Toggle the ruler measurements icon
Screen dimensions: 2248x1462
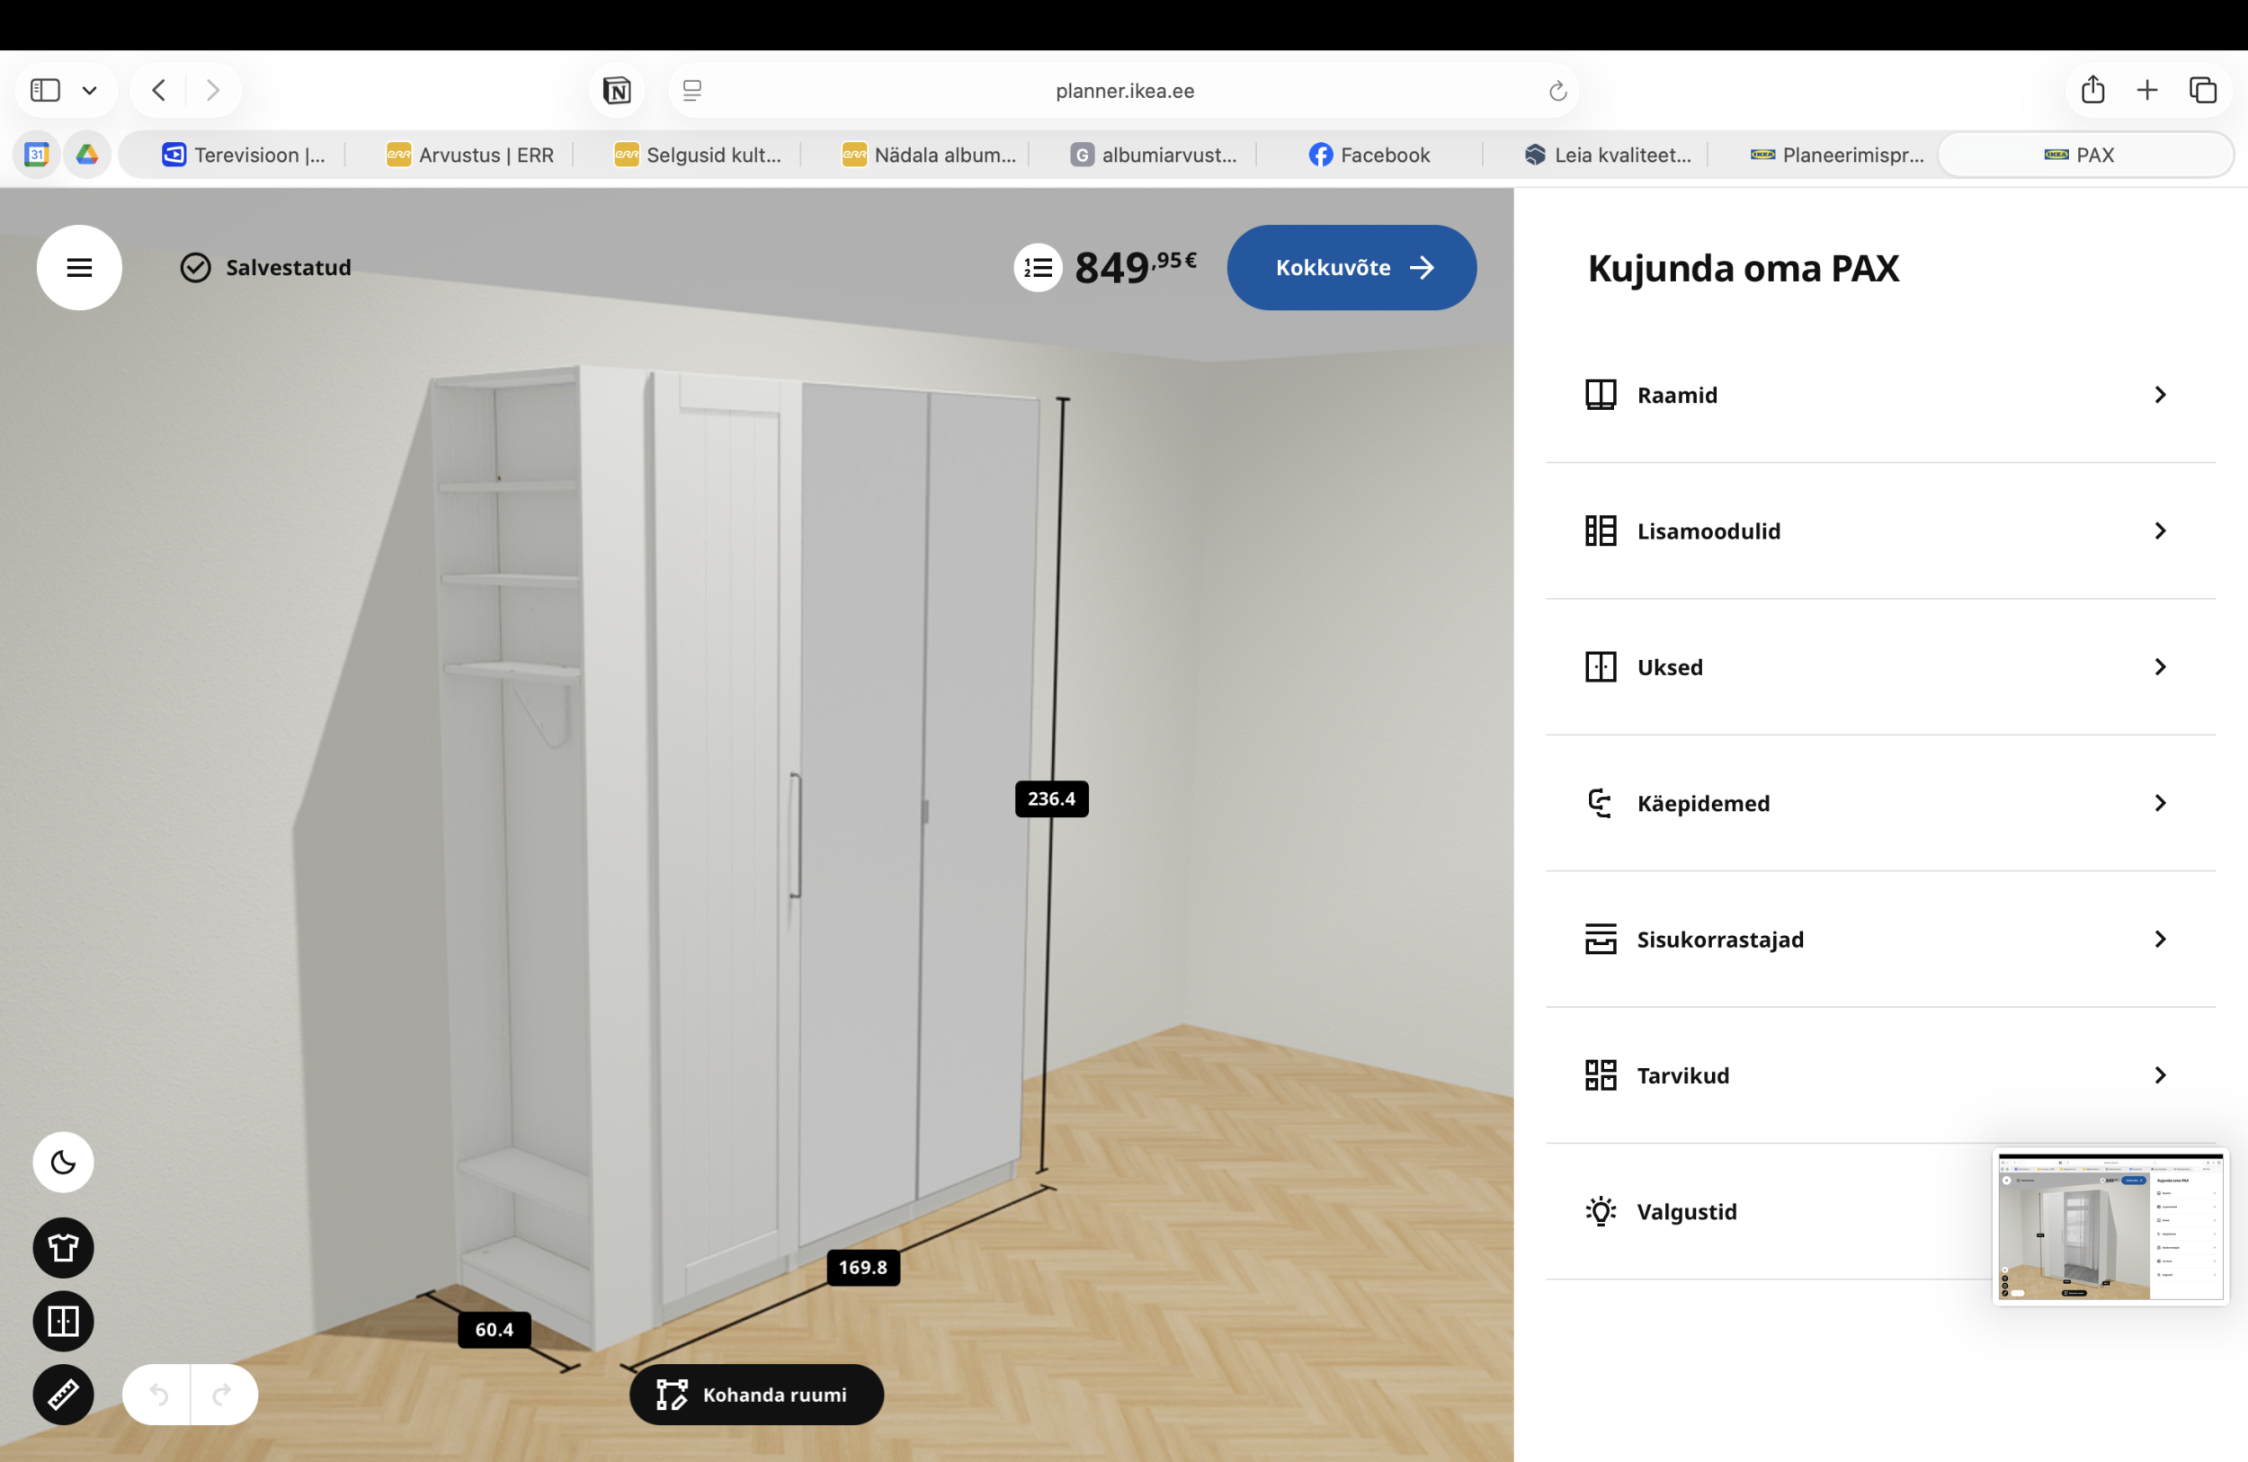(63, 1394)
